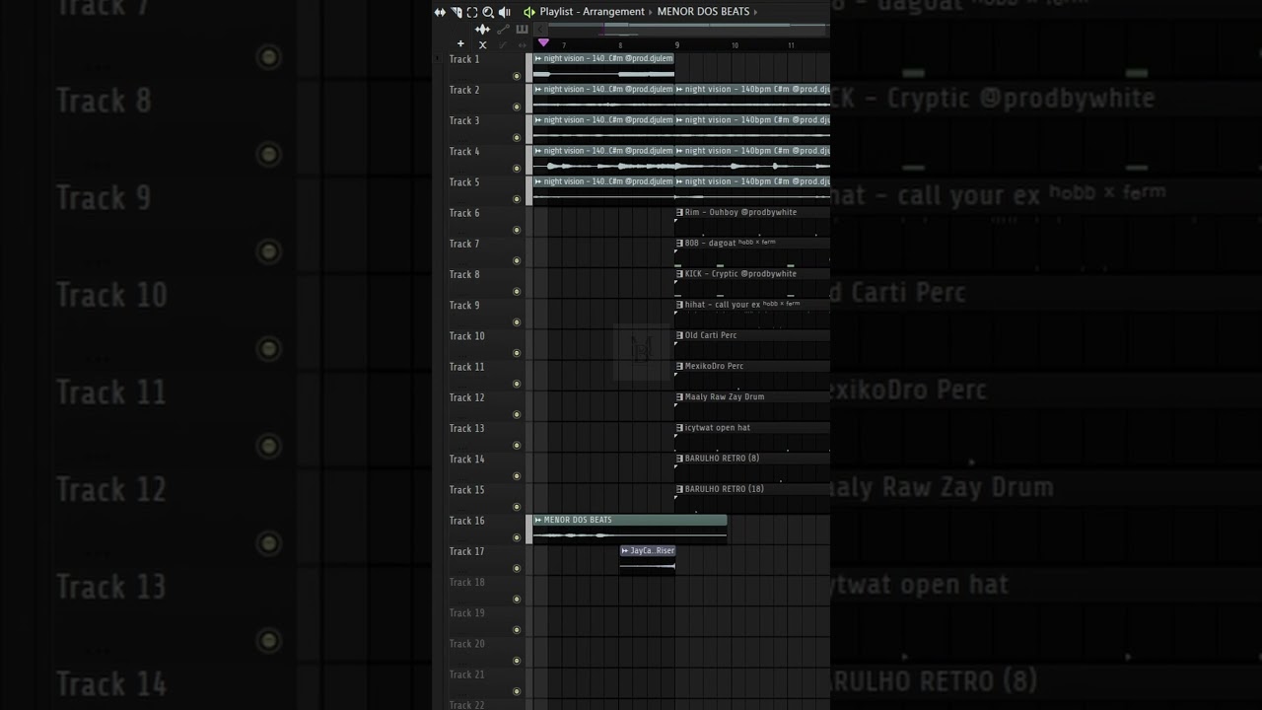Viewport: 1262px width, 710px height.
Task: Open hihat - call your ex clip menu
Action: [x=679, y=305]
